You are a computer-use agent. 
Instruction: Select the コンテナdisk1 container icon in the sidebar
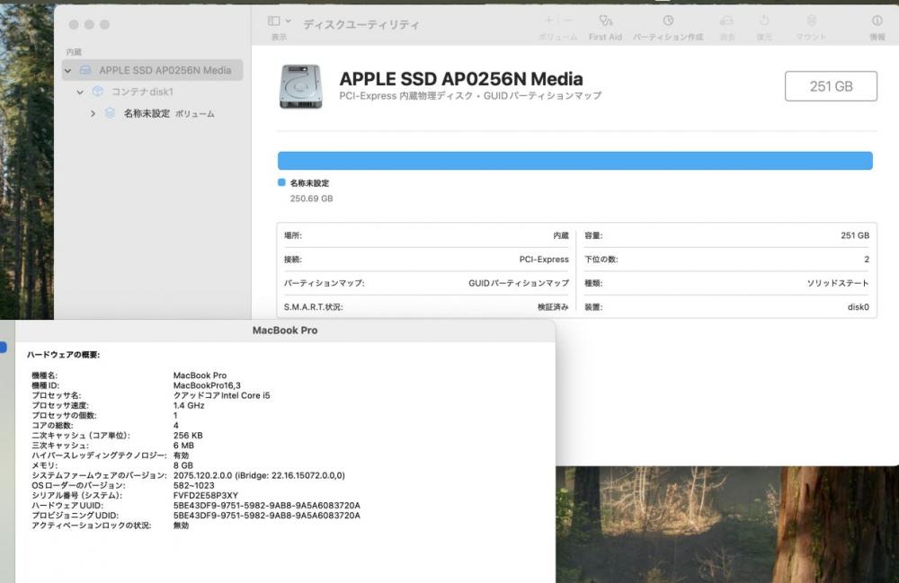click(97, 91)
